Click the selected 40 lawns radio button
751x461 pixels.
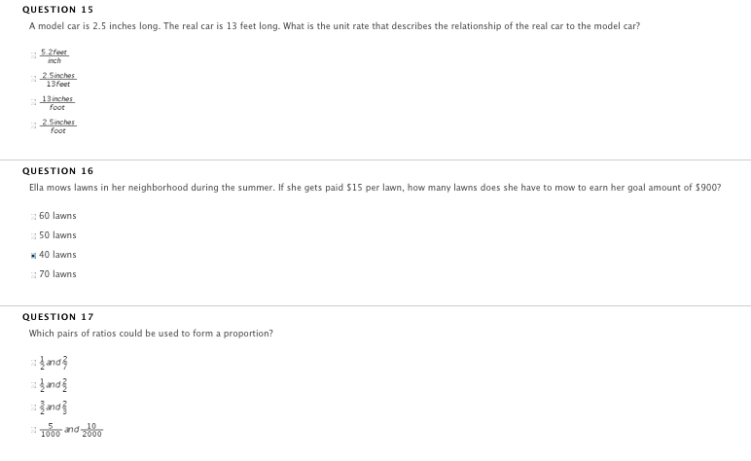(x=33, y=256)
